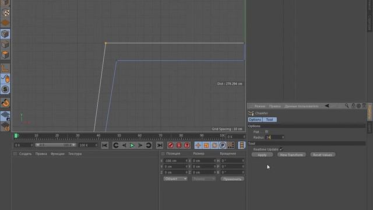Click rotation H field showing 0°
Viewport: 373px width, 210px height.
pyautogui.click(x=233, y=161)
